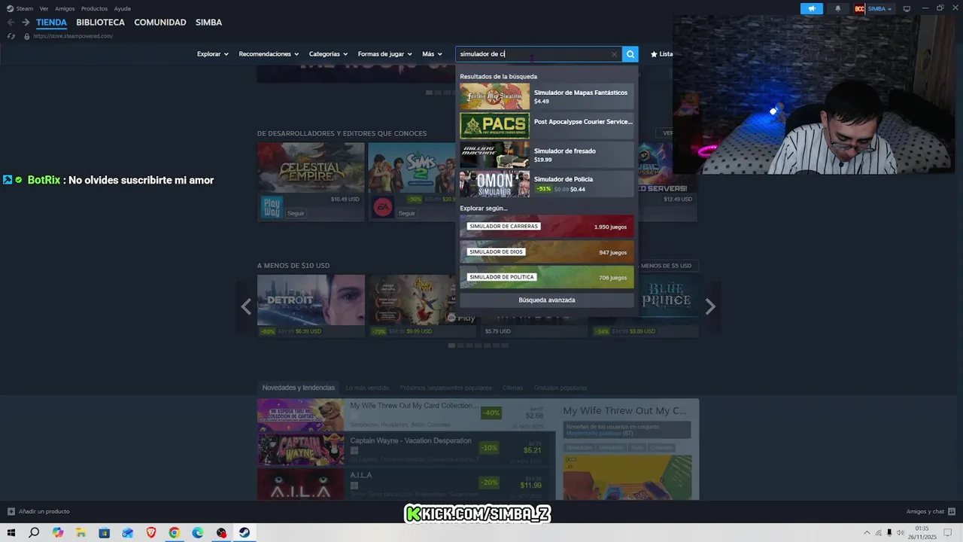963x542 pixels.
Task: Click the magnifier search button
Action: [x=630, y=54]
